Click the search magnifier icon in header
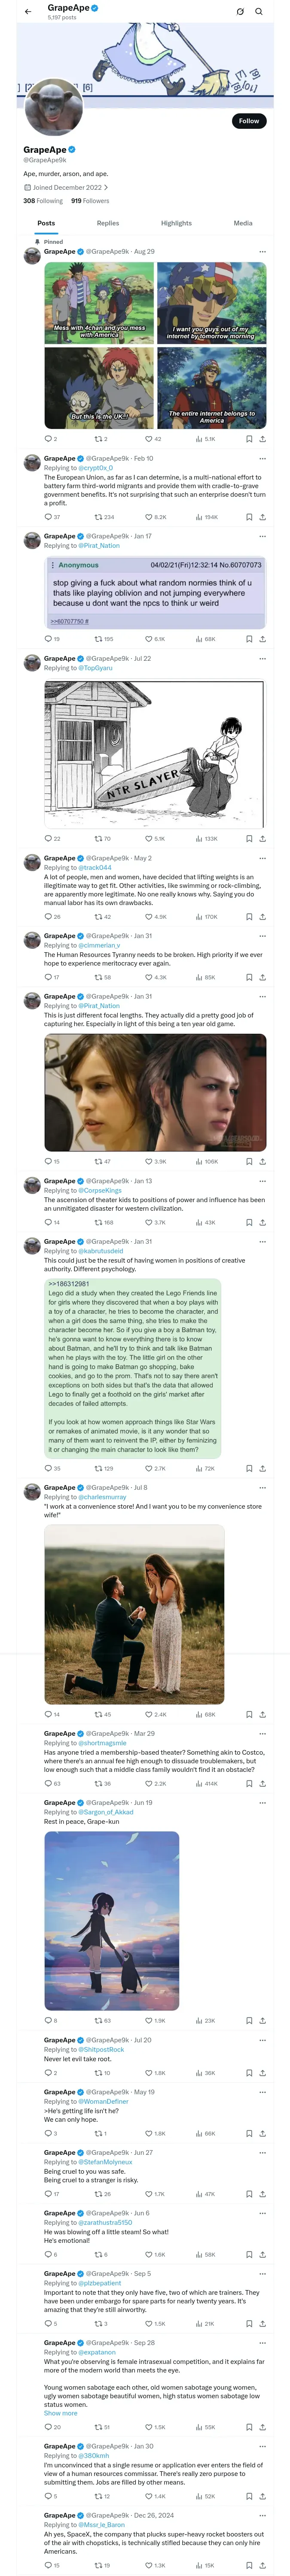Viewport: 290px width, 2576px height. pos(258,12)
